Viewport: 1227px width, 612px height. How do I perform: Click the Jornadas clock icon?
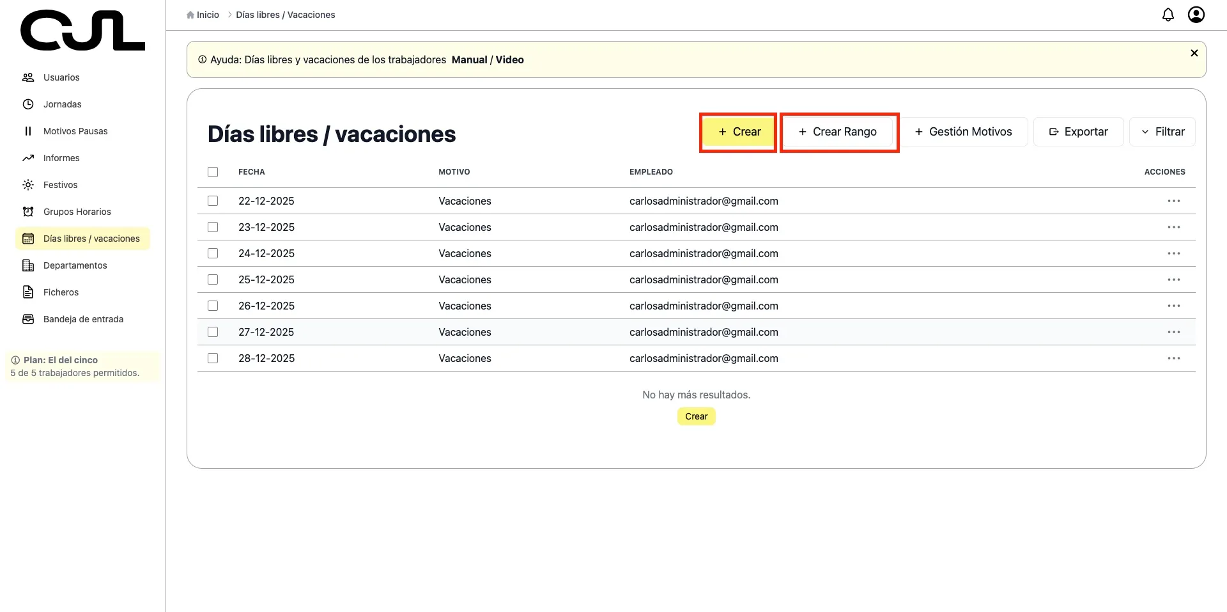pyautogui.click(x=28, y=104)
